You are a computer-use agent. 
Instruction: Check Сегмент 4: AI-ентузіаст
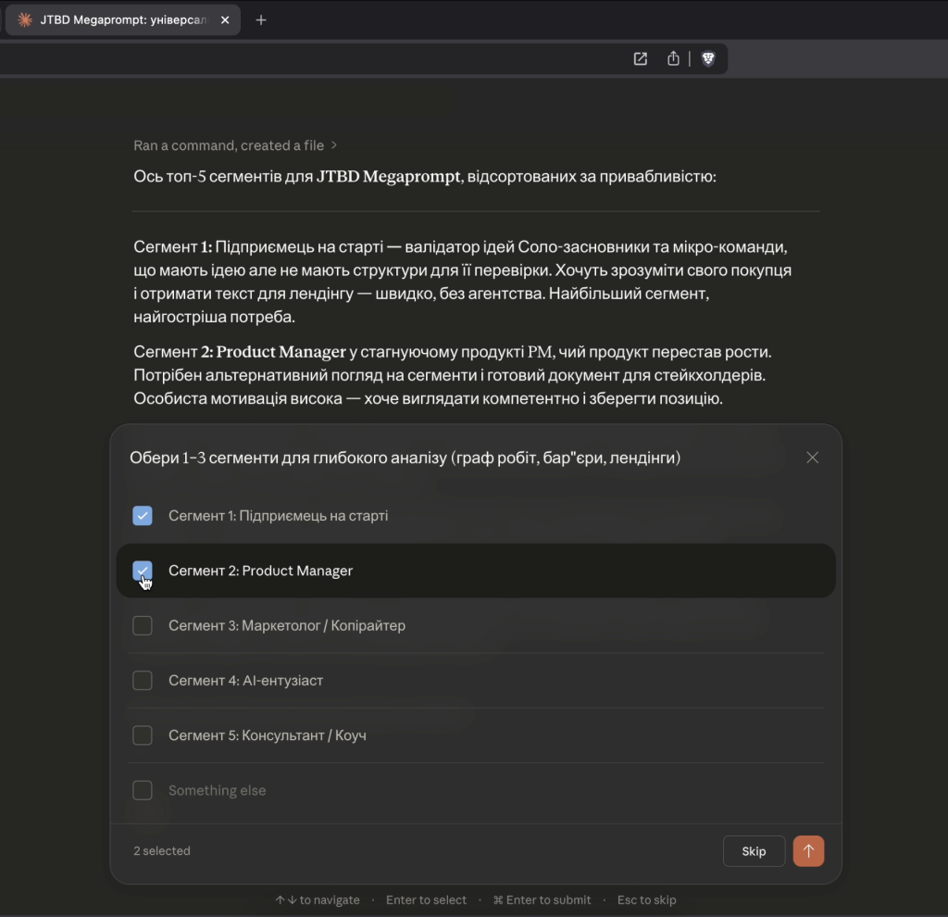point(143,680)
